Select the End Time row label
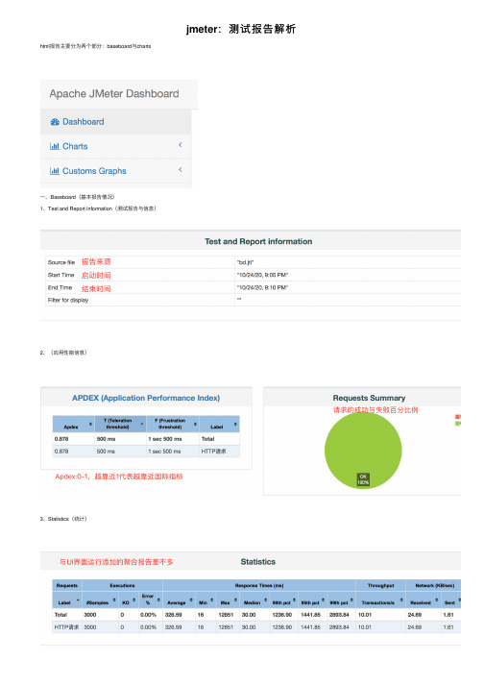 pos(60,288)
